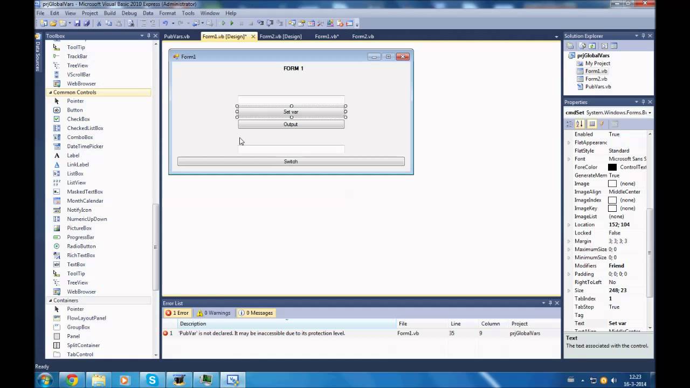
Task: Switch to the Form2.vb [Design] tab
Action: 280,36
